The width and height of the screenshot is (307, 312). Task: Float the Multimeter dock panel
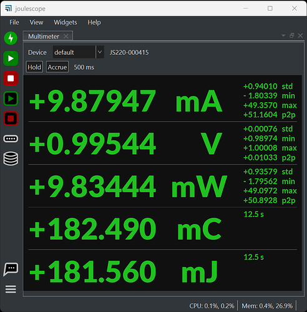[x=291, y=36]
